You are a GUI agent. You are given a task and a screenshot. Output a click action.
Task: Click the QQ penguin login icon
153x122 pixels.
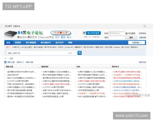tap(84, 33)
